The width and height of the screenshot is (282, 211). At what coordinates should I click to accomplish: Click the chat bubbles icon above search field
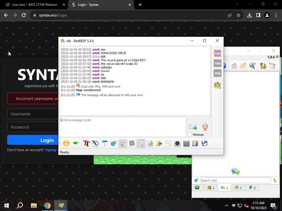tap(235, 171)
